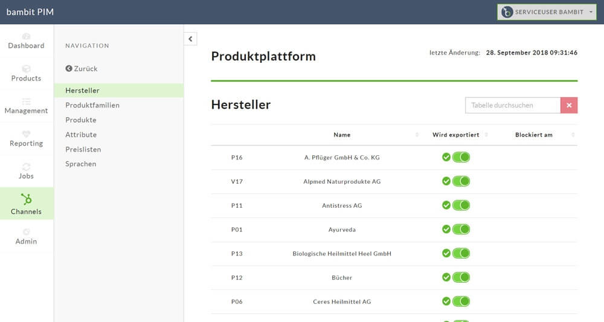The image size is (604, 322).
Task: Click green checkmark for A. Pflüger GmbH
Action: (x=446, y=157)
